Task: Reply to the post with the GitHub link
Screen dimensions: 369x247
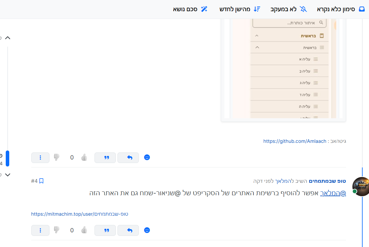Action: coord(128,158)
